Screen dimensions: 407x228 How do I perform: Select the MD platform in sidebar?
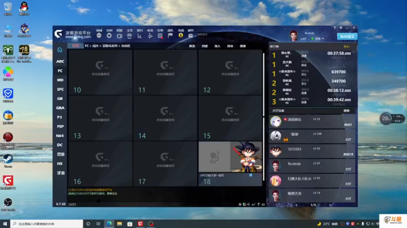[x=60, y=80]
